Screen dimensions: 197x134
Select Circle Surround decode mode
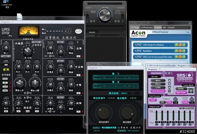click(x=158, y=91)
